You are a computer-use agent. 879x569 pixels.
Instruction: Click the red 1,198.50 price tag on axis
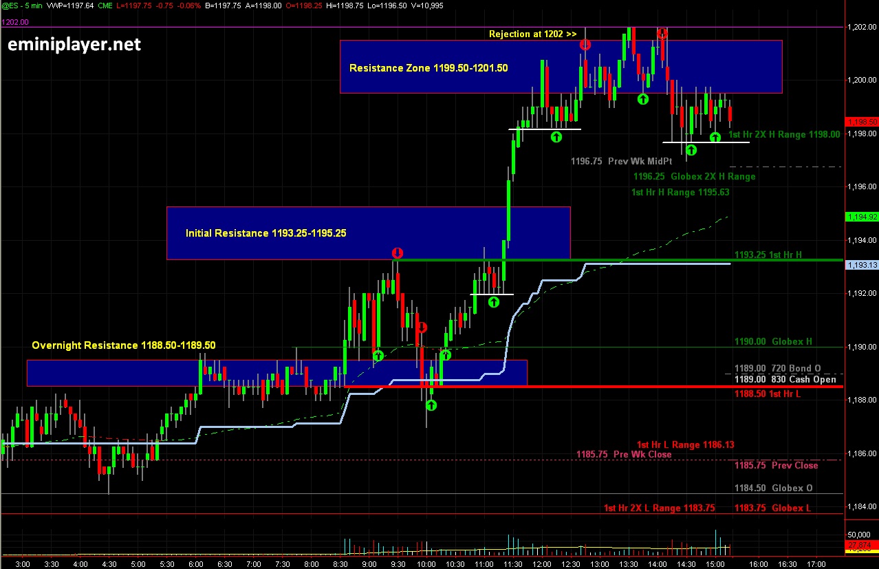coord(861,121)
